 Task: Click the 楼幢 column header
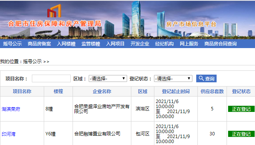click(x=58, y=92)
